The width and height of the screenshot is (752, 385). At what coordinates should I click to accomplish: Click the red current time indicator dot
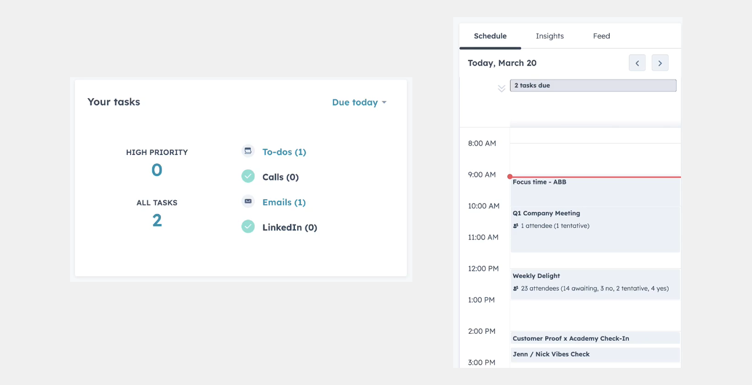pyautogui.click(x=510, y=175)
